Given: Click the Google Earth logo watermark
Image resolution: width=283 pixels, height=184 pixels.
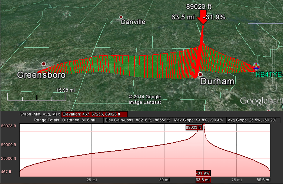Looking at the screenshot, I should coord(259,100).
